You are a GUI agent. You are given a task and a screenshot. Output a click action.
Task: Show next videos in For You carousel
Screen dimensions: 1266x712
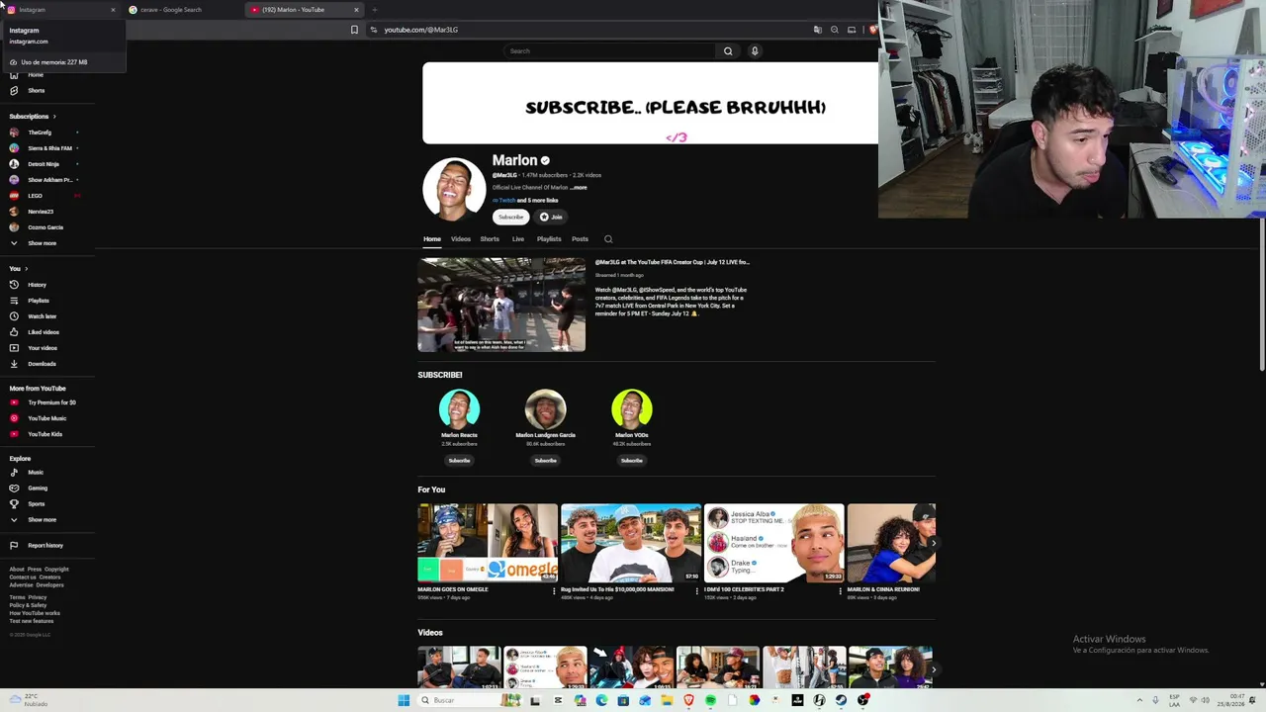933,543
